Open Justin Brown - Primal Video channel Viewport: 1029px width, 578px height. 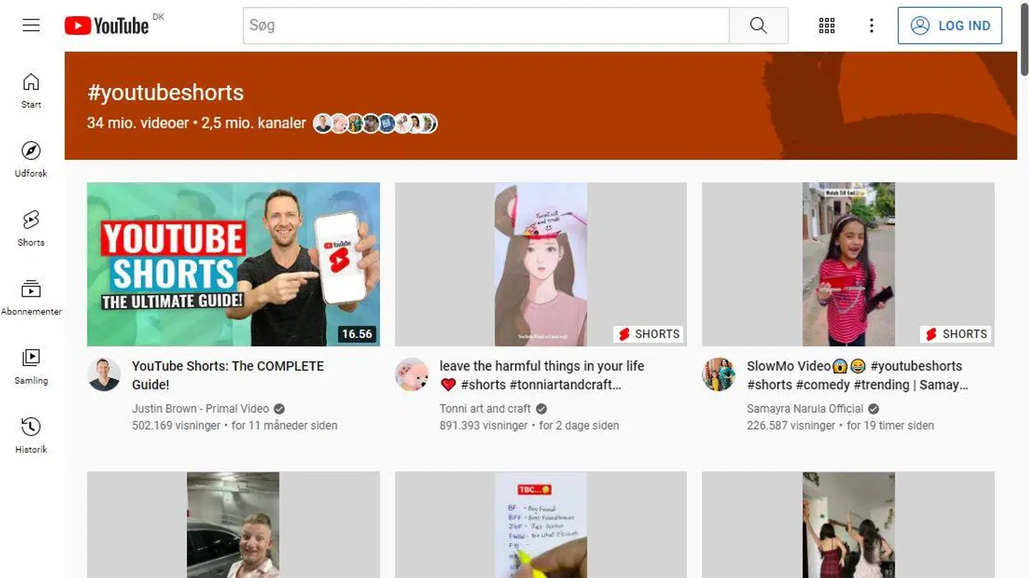[200, 409]
